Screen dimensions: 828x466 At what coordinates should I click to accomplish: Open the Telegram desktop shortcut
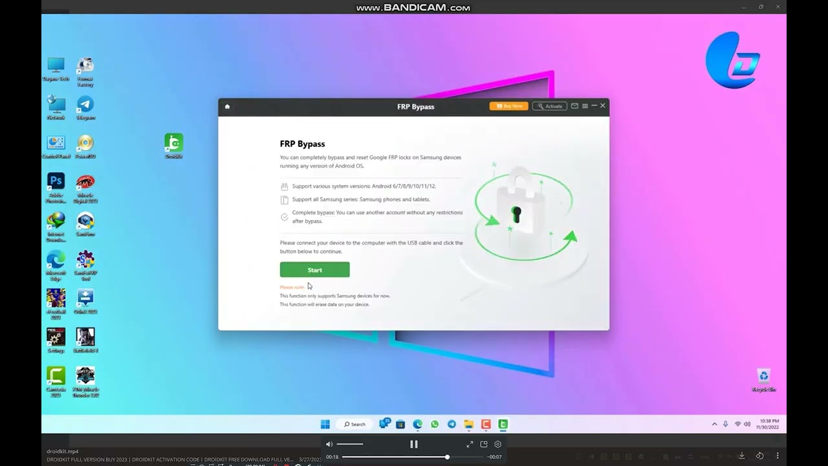[85, 107]
